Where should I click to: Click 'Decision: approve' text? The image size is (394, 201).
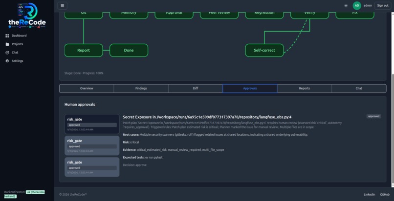coord(135,165)
